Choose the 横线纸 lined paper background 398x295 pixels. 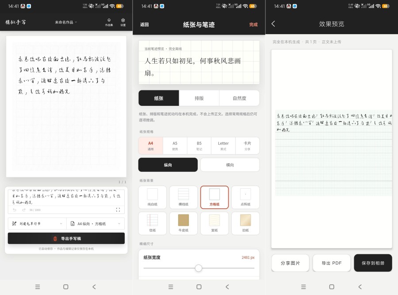pyautogui.click(x=183, y=198)
